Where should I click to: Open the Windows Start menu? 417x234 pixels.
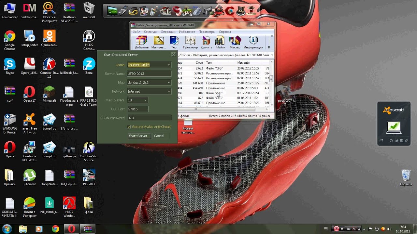tap(7, 228)
